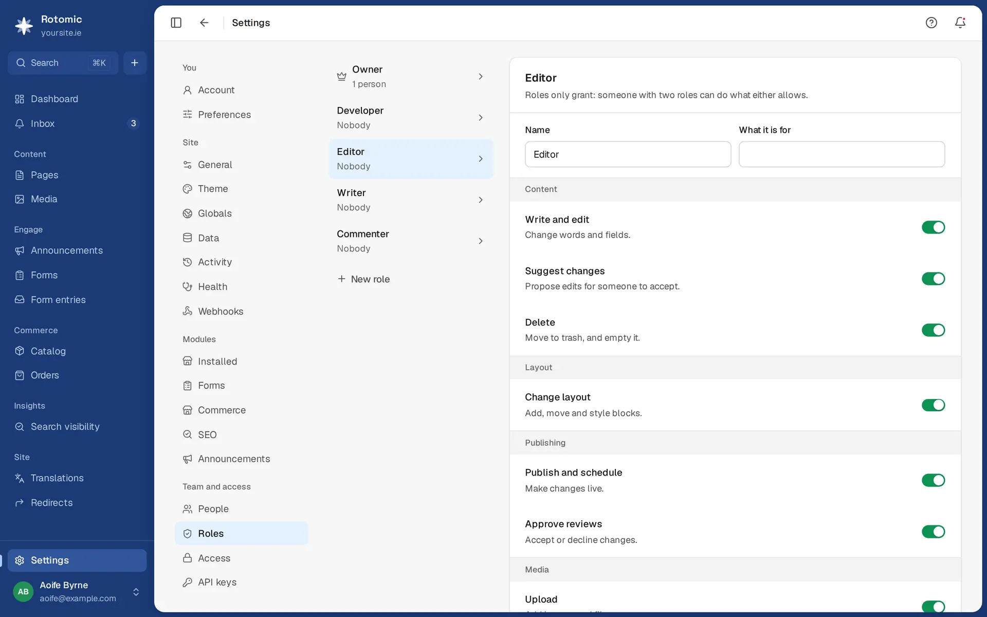Click the role Name input field
Viewport: 987px width, 617px height.
click(x=628, y=154)
